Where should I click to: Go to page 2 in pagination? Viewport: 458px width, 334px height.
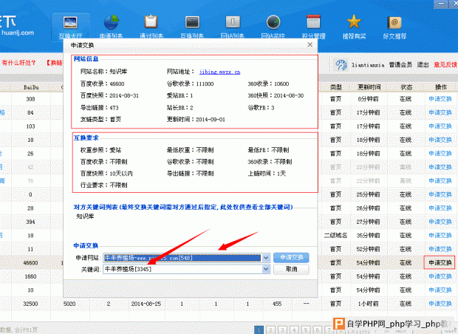(x=271, y=330)
